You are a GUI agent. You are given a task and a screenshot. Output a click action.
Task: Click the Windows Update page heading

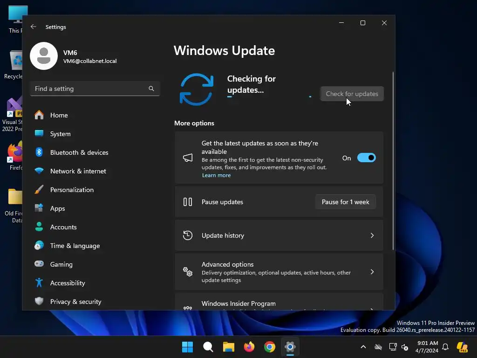(x=224, y=50)
